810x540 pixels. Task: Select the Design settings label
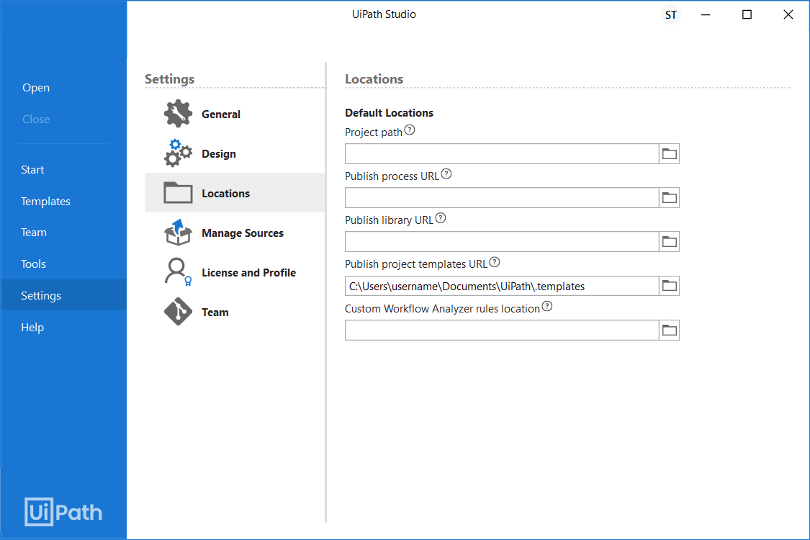(219, 154)
